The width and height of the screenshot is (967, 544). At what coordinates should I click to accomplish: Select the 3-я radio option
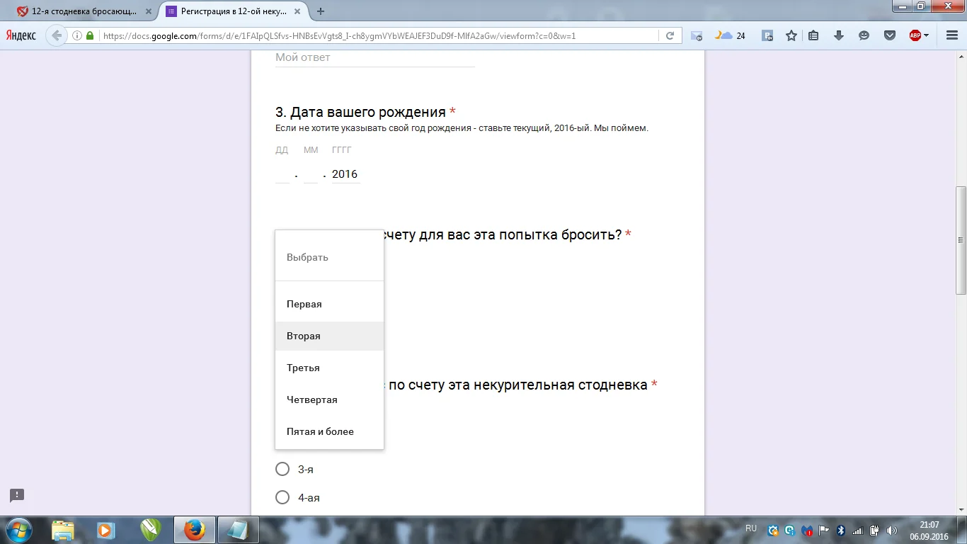click(282, 469)
